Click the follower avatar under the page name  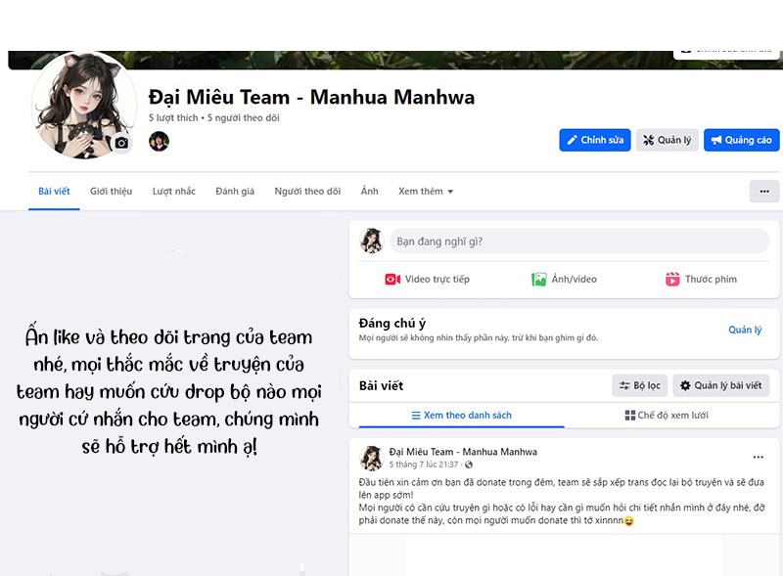[x=159, y=141]
